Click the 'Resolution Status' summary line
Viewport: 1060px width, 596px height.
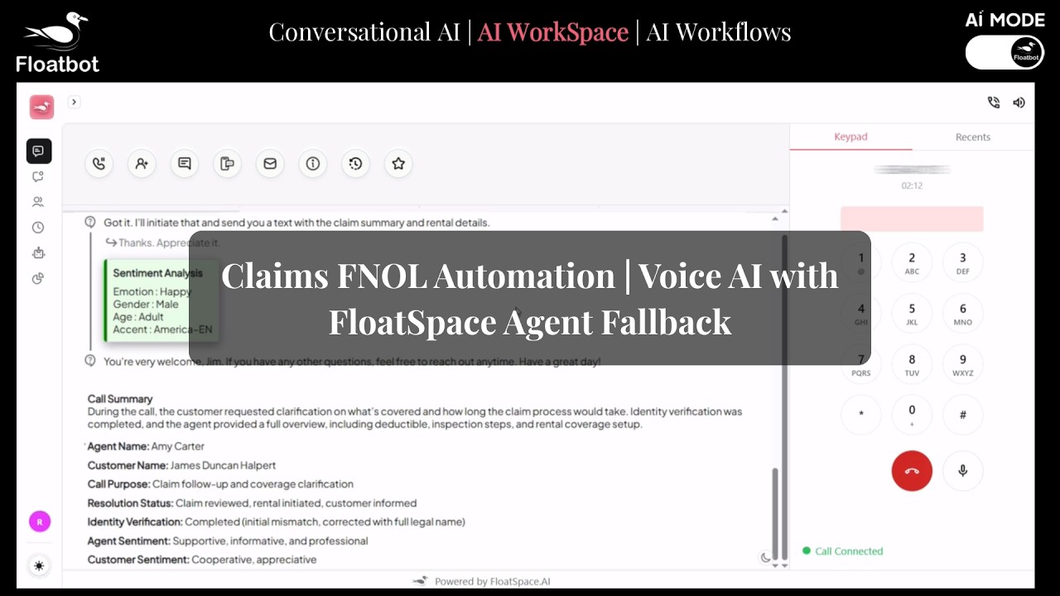click(x=252, y=503)
